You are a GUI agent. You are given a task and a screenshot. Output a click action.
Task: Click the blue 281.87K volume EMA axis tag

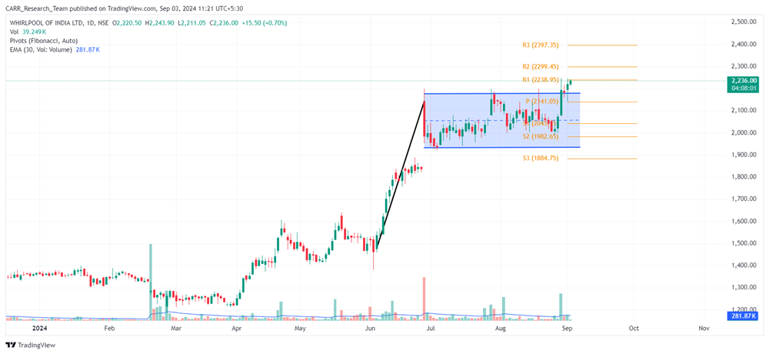coord(744,316)
